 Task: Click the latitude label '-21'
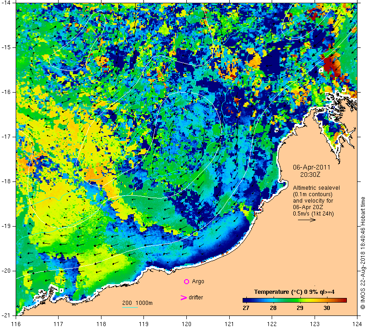pyautogui.click(x=5, y=315)
